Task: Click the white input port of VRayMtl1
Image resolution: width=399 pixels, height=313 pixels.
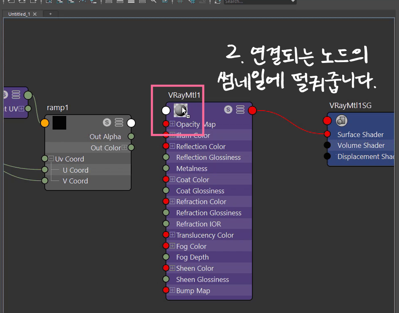Action: 166,111
